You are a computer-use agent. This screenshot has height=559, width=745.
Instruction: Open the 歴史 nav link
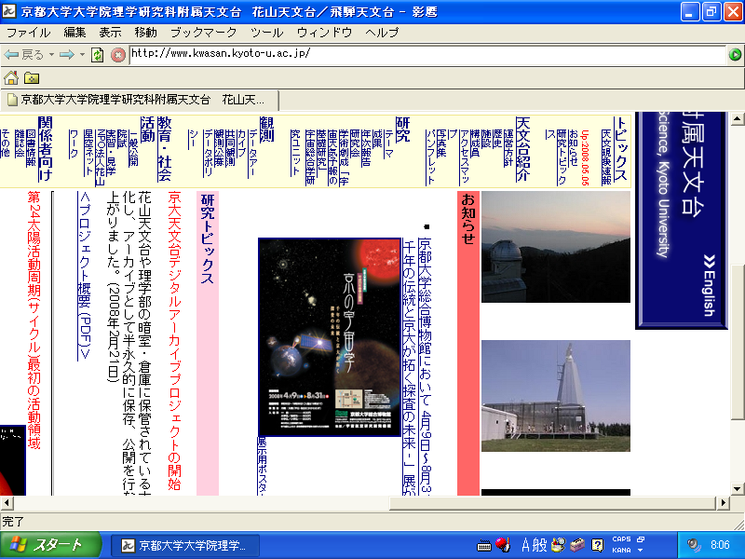tap(497, 138)
